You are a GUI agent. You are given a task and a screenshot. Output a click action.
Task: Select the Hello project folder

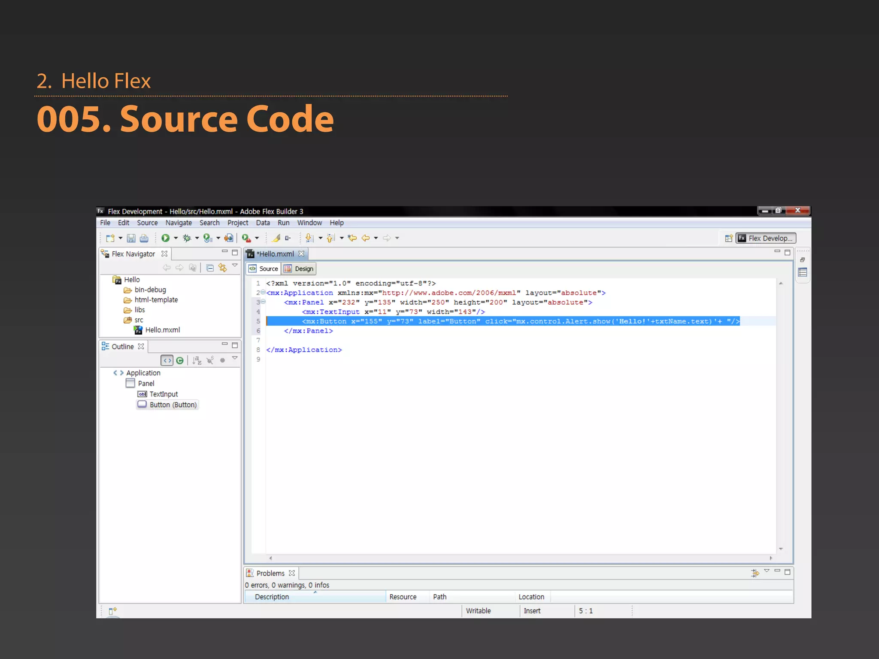pyautogui.click(x=127, y=280)
